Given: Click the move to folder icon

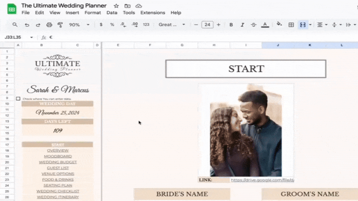Looking at the screenshot, I should (x=128, y=6).
